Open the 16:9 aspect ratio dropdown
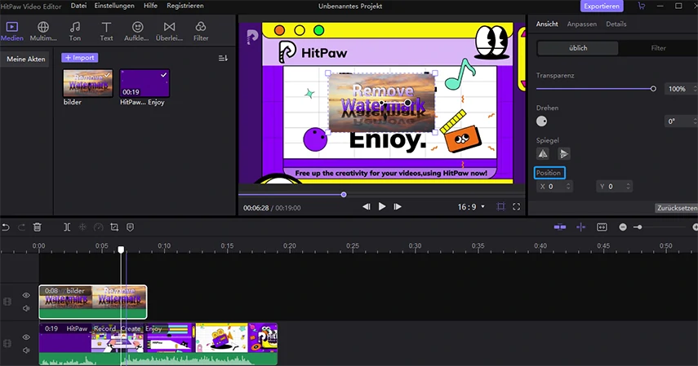698x366 pixels. (x=471, y=207)
